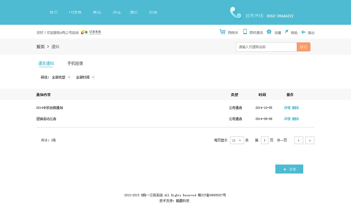Switch to the 通告通知 tab
This screenshot has width=351, height=214.
click(x=46, y=64)
